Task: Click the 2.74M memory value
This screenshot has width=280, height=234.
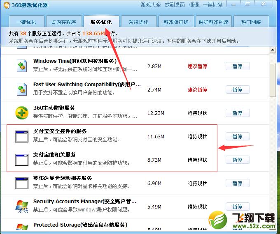Action: point(154,90)
